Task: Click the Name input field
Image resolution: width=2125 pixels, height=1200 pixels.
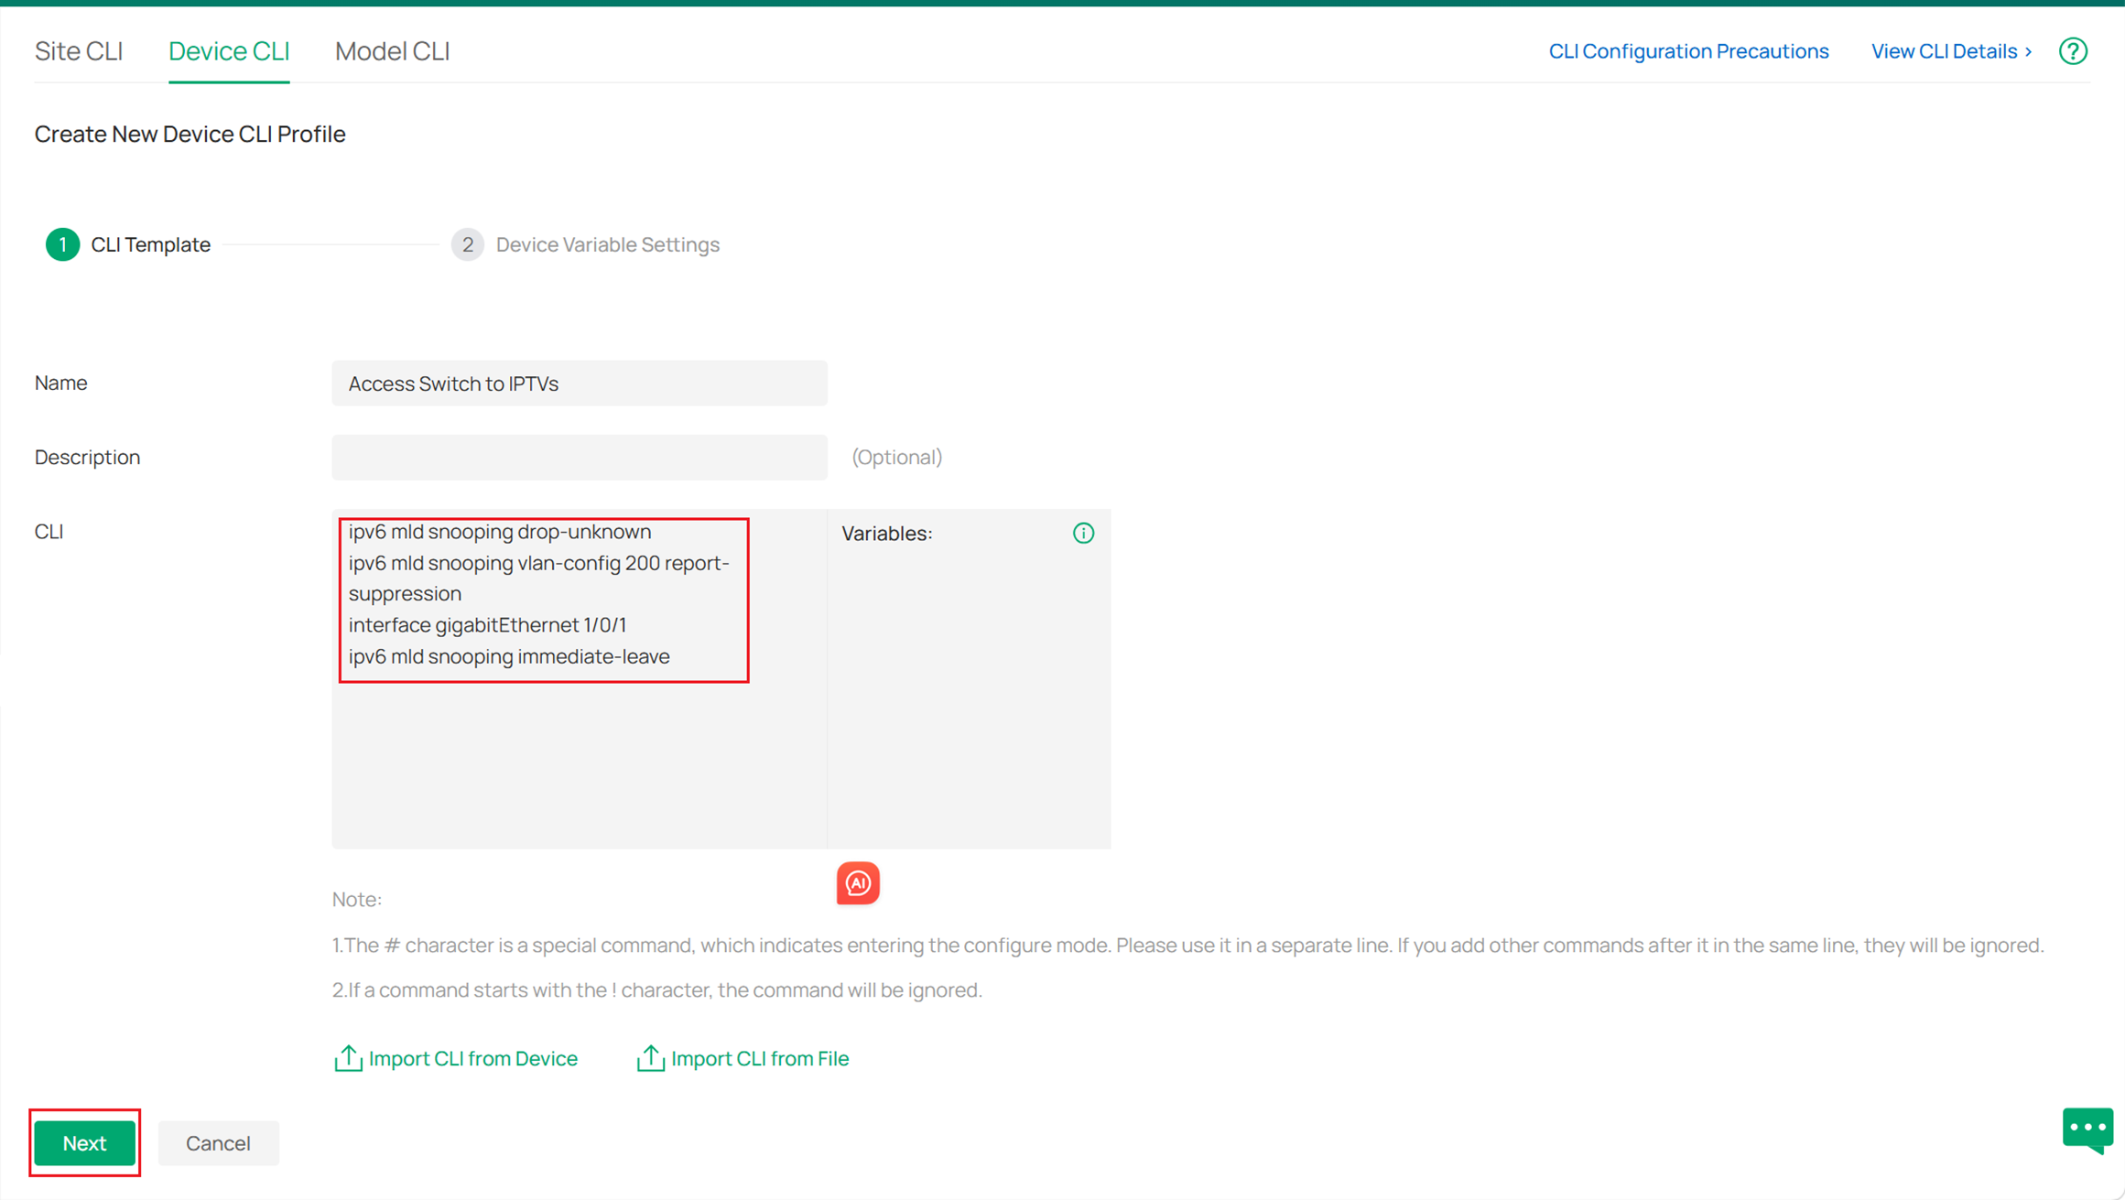Action: coord(579,384)
